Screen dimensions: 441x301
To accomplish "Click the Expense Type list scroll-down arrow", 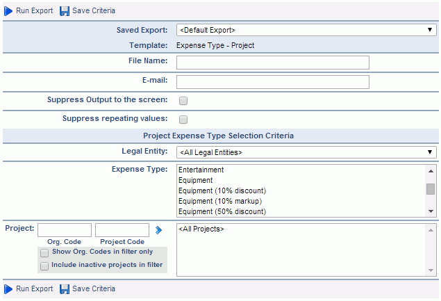I will (x=431, y=211).
